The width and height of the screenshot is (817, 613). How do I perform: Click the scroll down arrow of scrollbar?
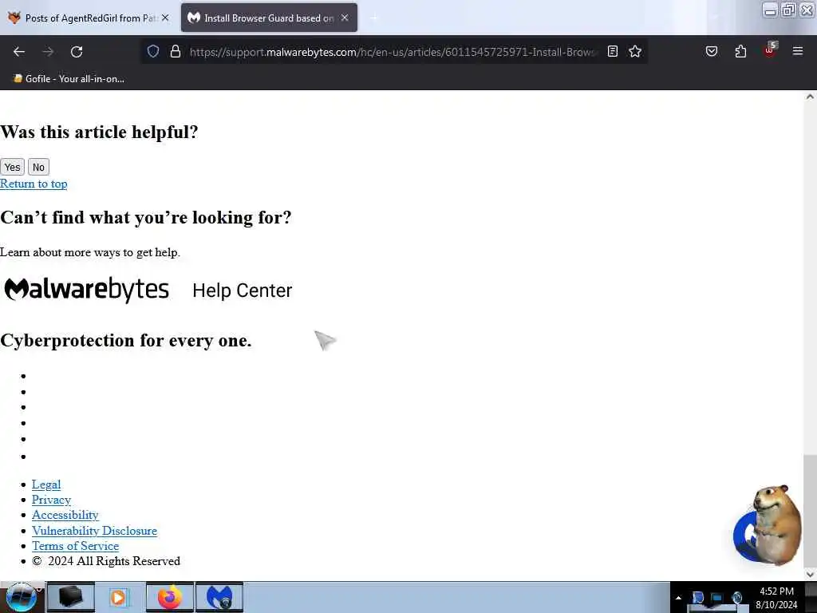click(x=810, y=574)
